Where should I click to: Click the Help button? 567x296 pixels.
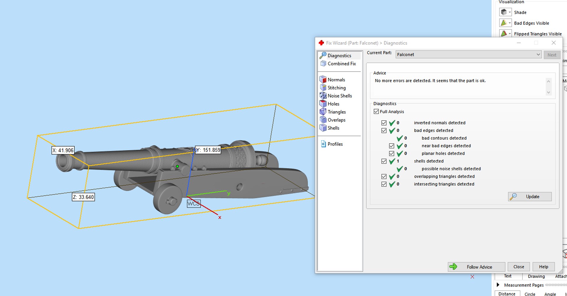point(543,267)
